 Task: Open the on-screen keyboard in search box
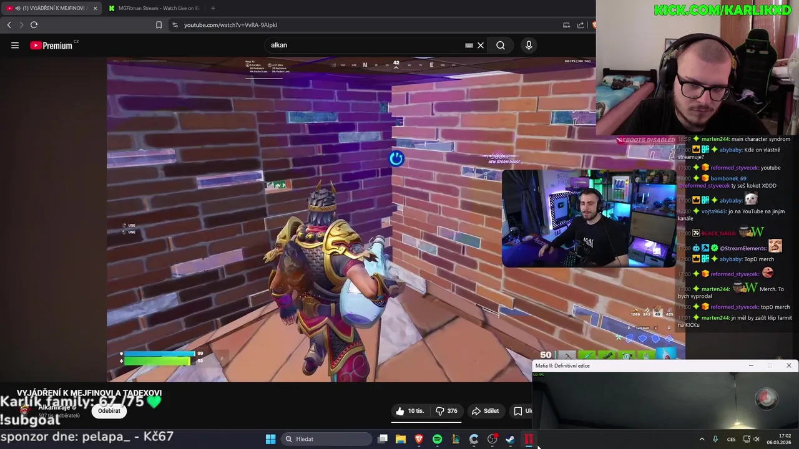(x=469, y=45)
